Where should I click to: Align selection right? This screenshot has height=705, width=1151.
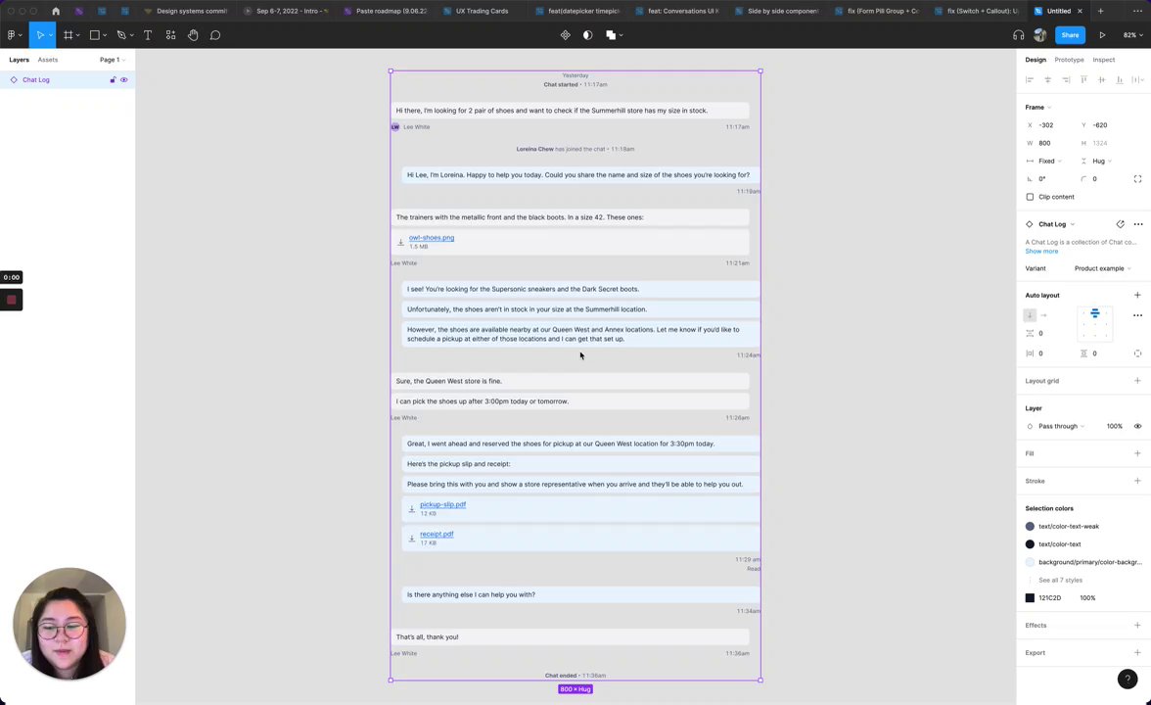(1066, 79)
